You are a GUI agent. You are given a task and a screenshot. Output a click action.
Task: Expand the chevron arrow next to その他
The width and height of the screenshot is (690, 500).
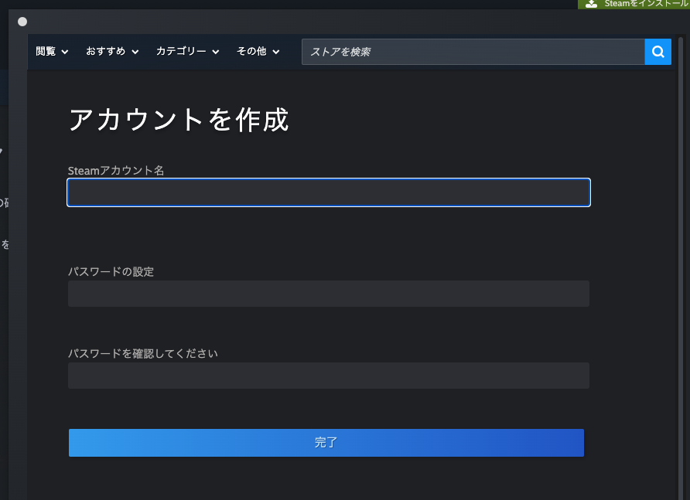[276, 53]
